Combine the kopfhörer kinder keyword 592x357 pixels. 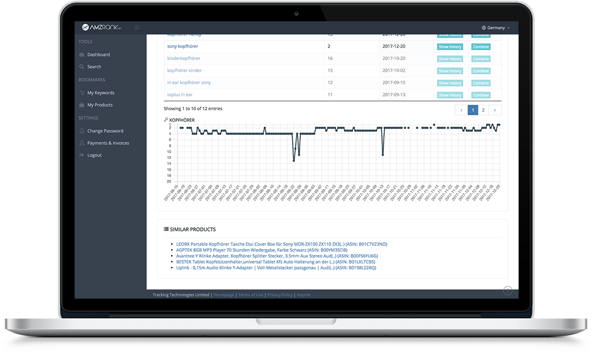pos(481,71)
